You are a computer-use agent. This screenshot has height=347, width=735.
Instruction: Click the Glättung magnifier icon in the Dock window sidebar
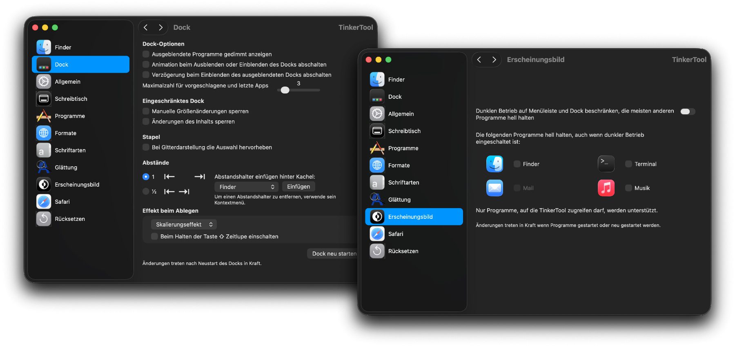pyautogui.click(x=44, y=167)
